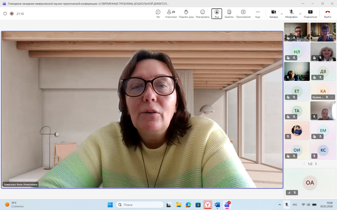Image resolution: width=337 pixels, height=210 pixels.
Task: Open the Еще more actions menu
Action: click(258, 14)
